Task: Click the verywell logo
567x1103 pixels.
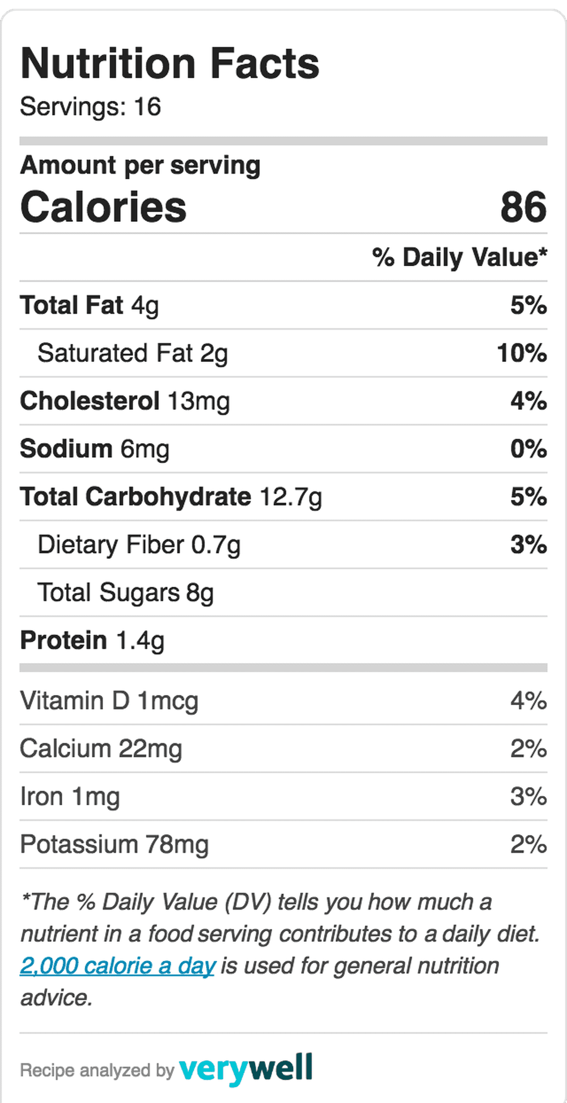Action: [x=246, y=1069]
